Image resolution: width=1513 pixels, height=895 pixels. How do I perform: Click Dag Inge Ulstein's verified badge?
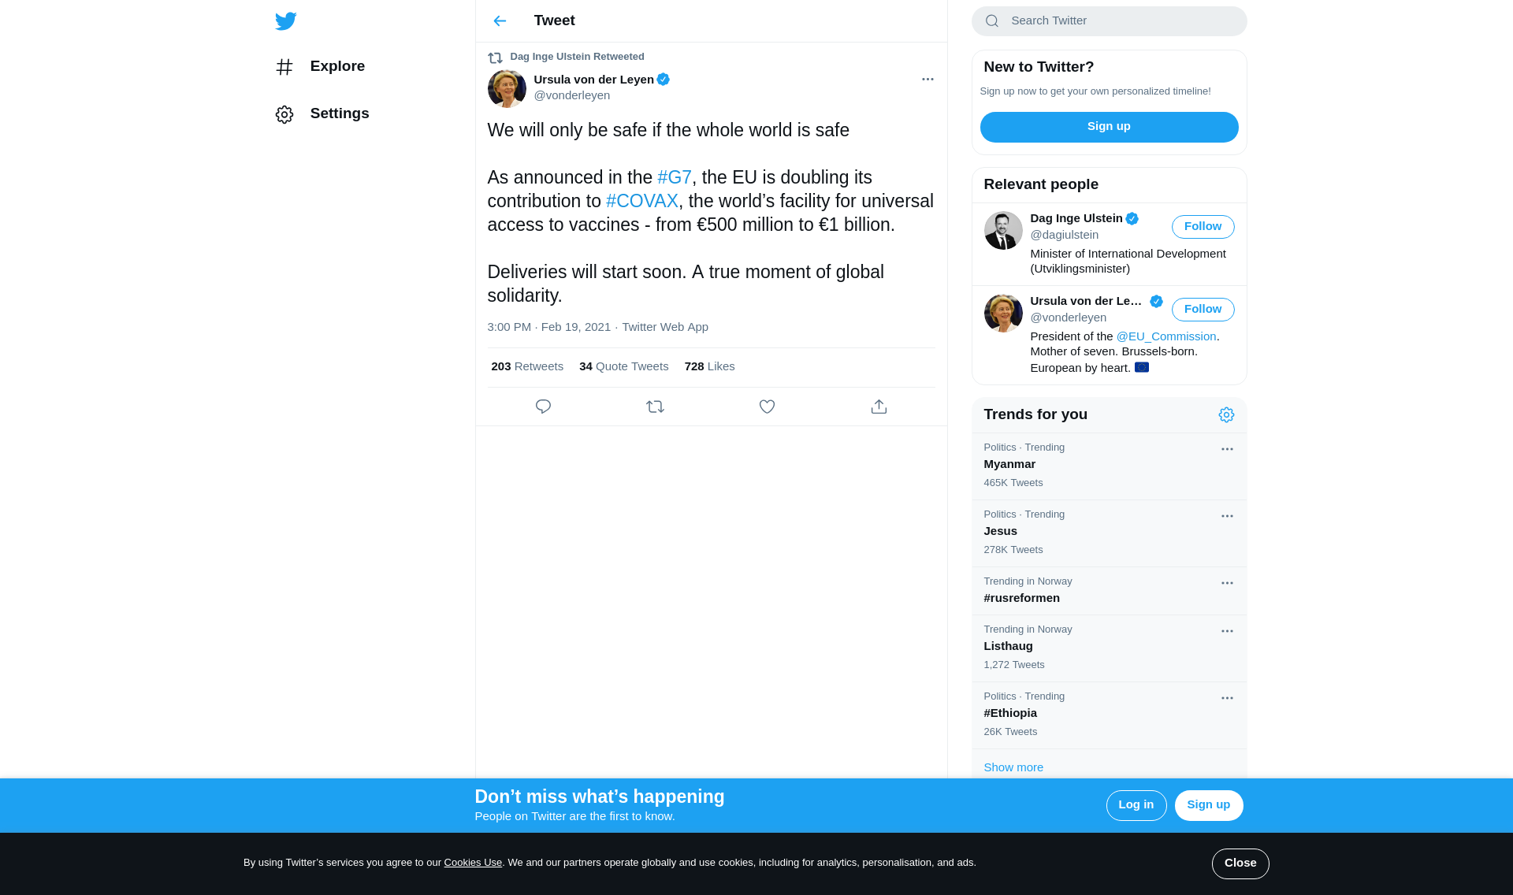tap(1132, 219)
